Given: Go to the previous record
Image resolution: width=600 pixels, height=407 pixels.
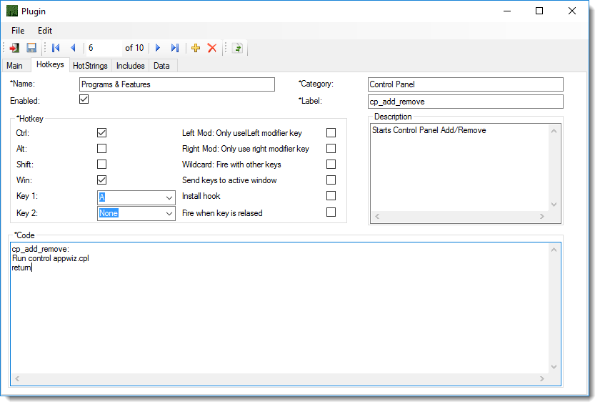Looking at the screenshot, I should tap(73, 48).
